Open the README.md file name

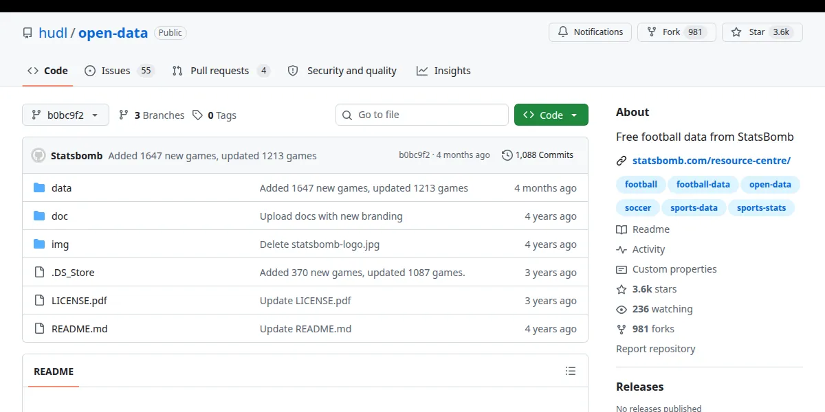[x=80, y=329]
